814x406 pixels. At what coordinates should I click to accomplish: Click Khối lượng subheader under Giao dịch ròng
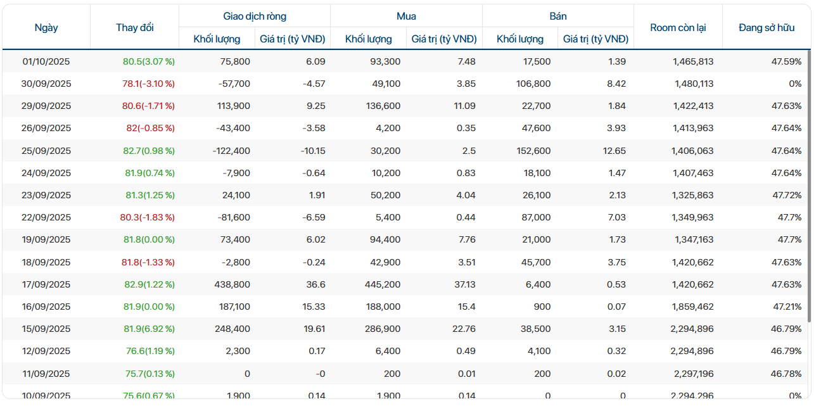[217, 39]
